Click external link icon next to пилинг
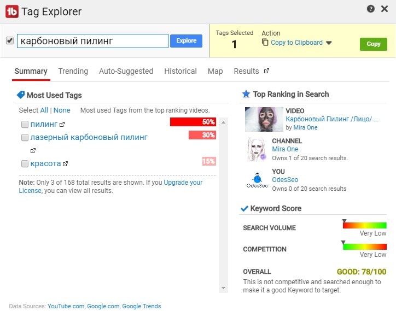Image resolution: width=396 pixels, height=311 pixels. coord(62,124)
